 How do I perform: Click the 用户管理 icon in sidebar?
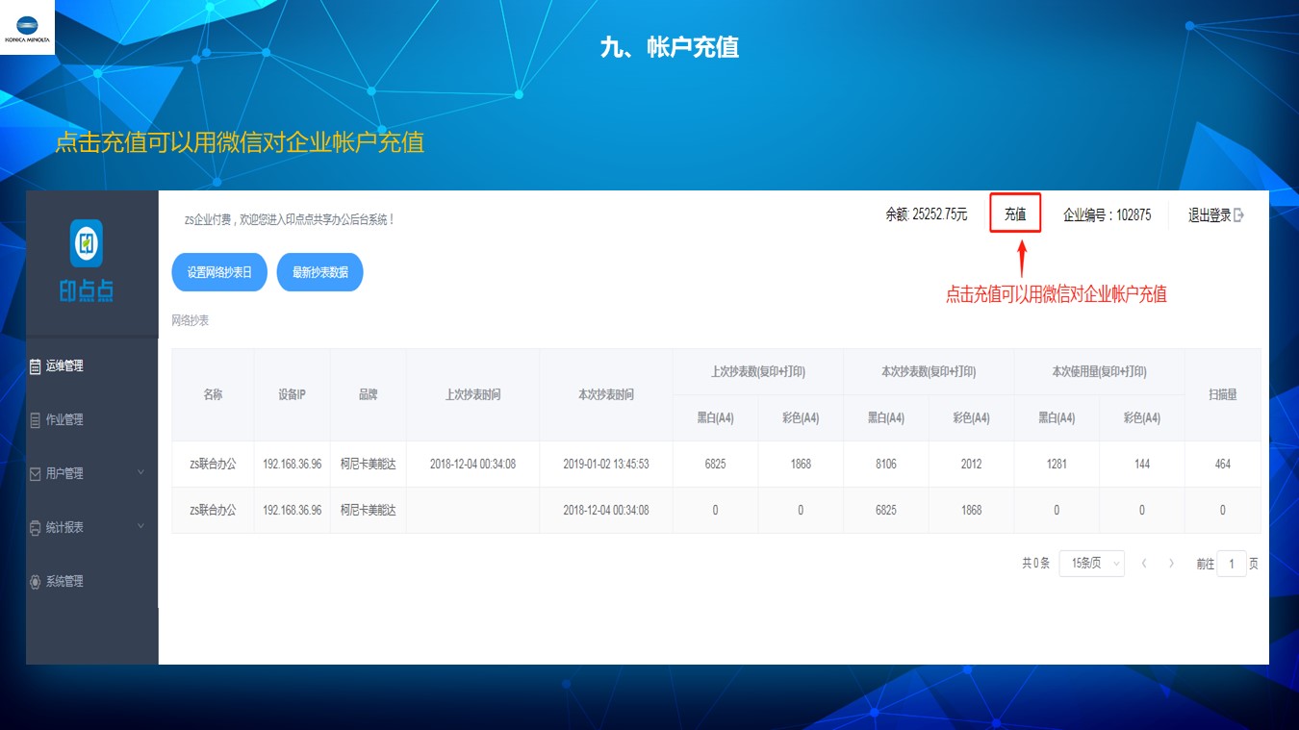click(x=36, y=474)
